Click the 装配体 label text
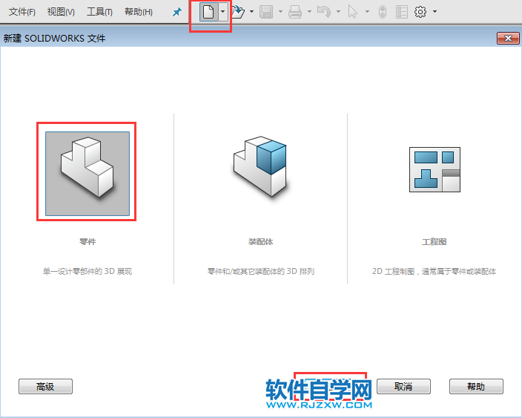Viewport: 522px width, 418px height. [x=261, y=241]
